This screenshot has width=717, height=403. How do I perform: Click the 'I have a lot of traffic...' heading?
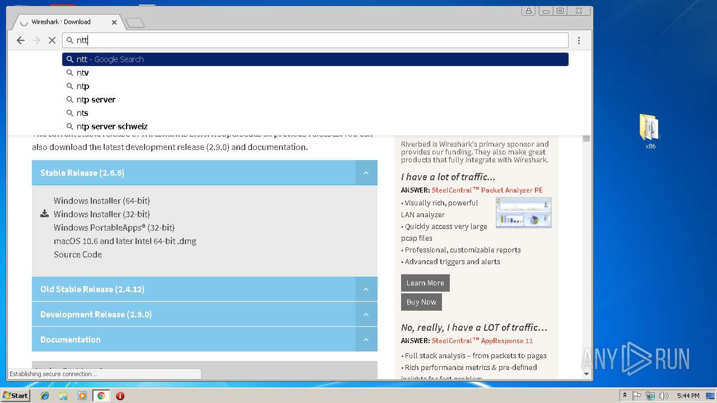[448, 177]
